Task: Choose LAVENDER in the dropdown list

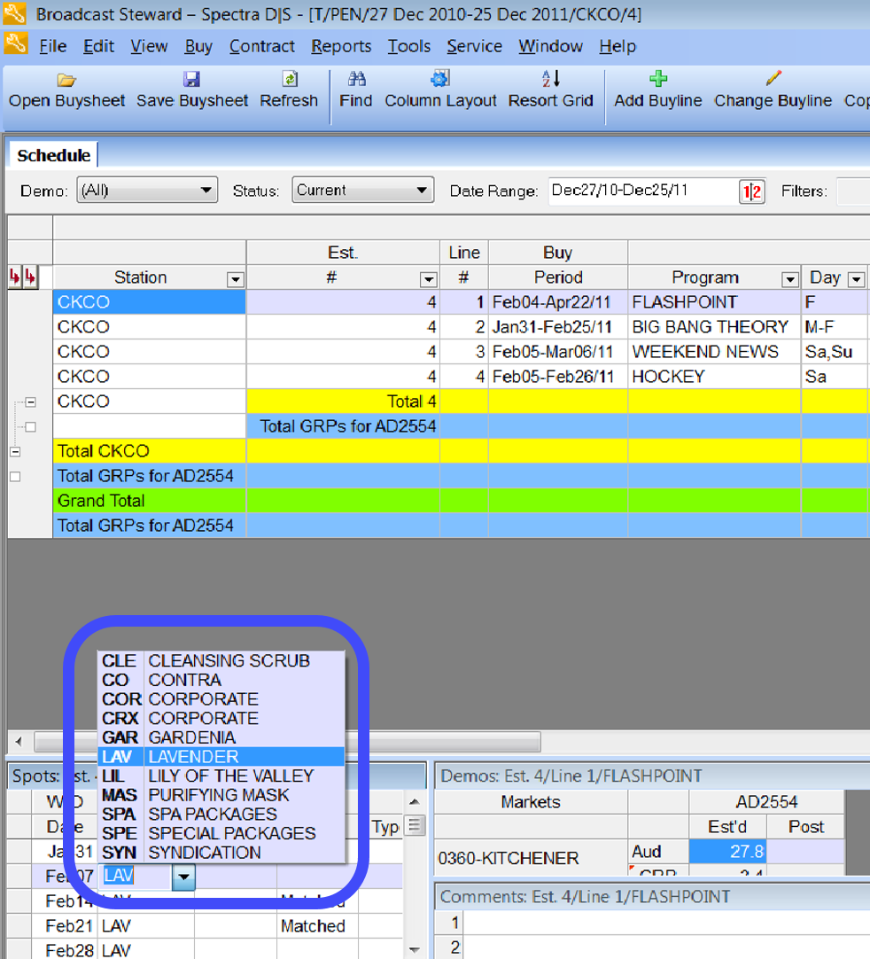Action: [x=221, y=757]
